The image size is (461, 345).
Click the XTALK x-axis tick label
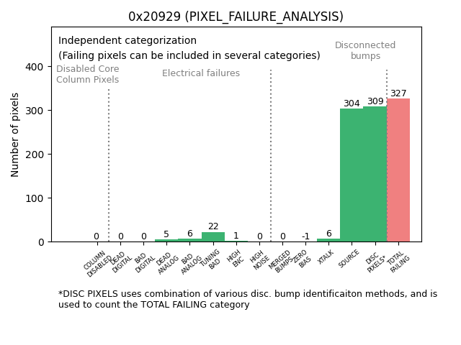pyautogui.click(x=326, y=258)
